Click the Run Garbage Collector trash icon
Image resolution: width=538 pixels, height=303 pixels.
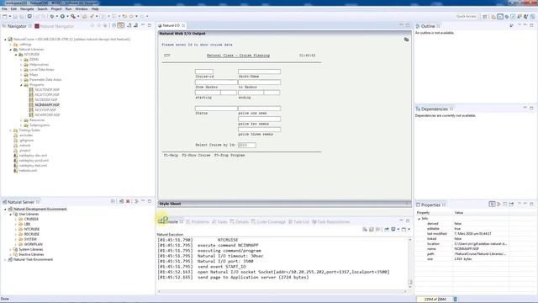tap(456, 300)
